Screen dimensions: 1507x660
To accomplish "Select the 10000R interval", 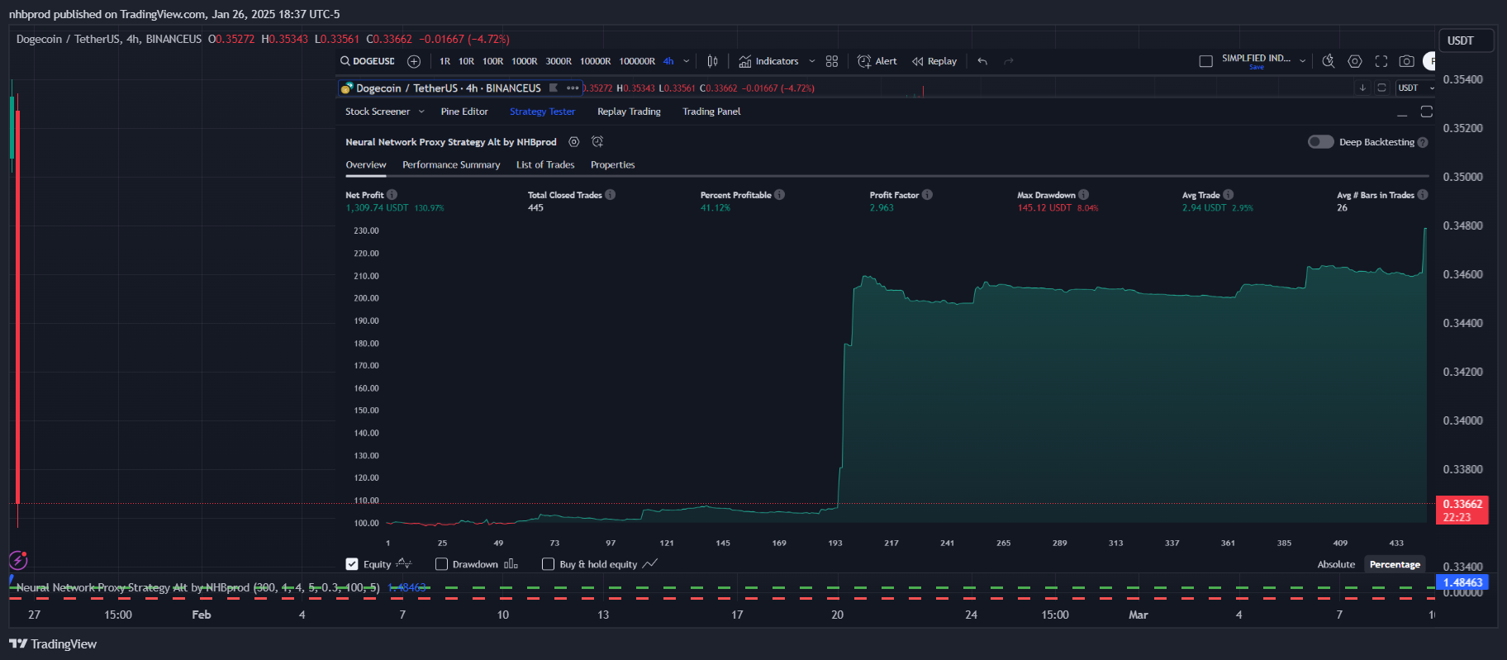I will [595, 61].
